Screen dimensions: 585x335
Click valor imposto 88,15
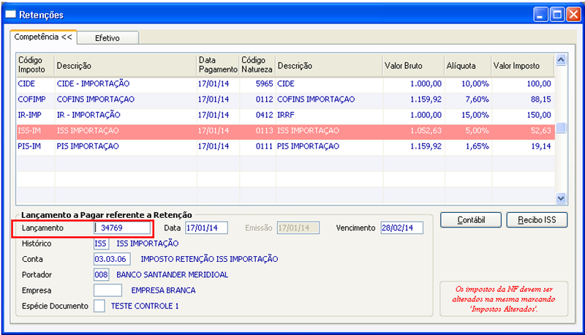[541, 99]
